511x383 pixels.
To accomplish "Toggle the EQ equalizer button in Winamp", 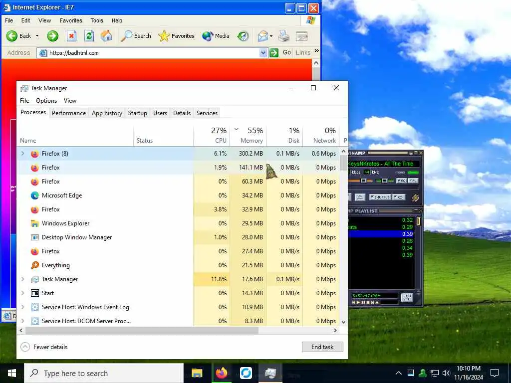I will coord(401,181).
